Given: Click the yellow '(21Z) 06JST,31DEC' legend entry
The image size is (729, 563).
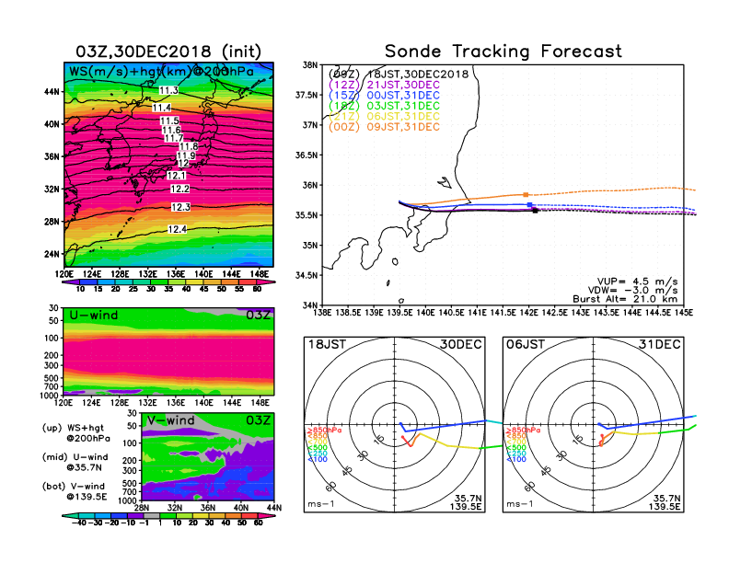Looking at the screenshot, I should 384,116.
